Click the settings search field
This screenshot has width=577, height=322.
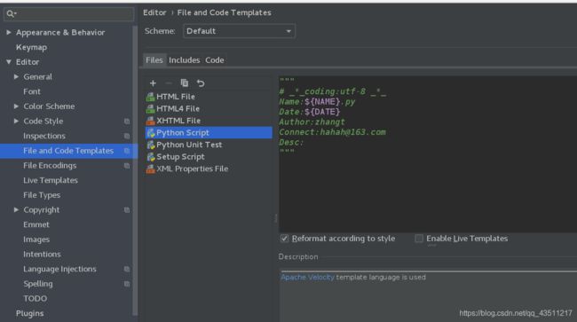[69, 14]
